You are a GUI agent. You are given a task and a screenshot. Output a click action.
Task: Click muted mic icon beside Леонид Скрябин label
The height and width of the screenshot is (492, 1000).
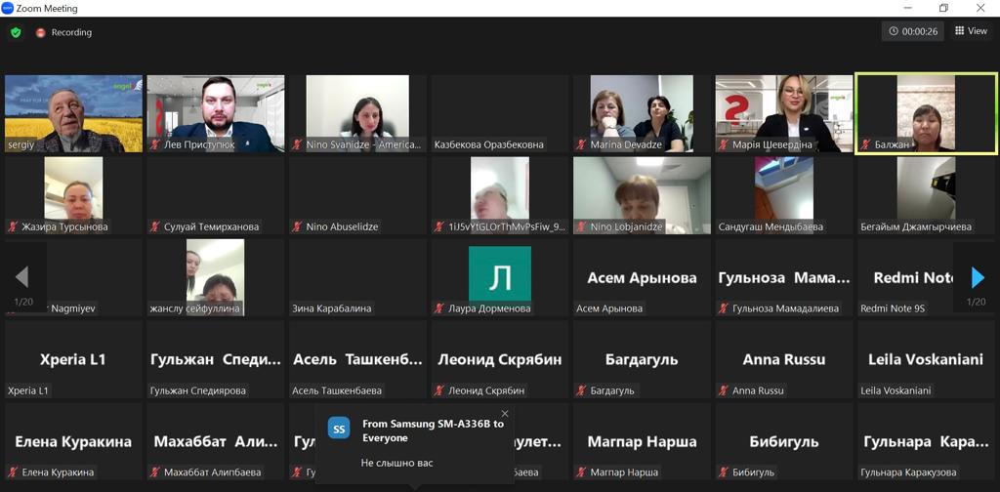pyautogui.click(x=438, y=390)
